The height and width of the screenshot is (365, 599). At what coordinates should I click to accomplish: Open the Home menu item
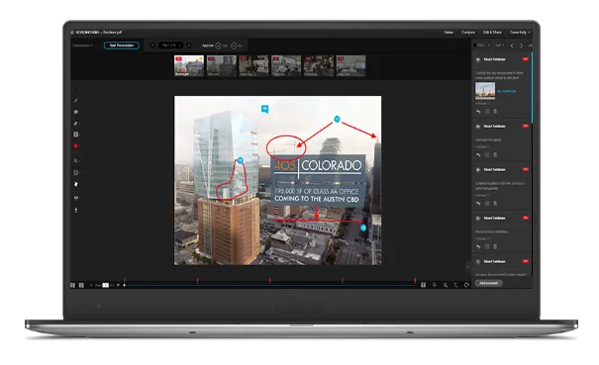(x=449, y=33)
